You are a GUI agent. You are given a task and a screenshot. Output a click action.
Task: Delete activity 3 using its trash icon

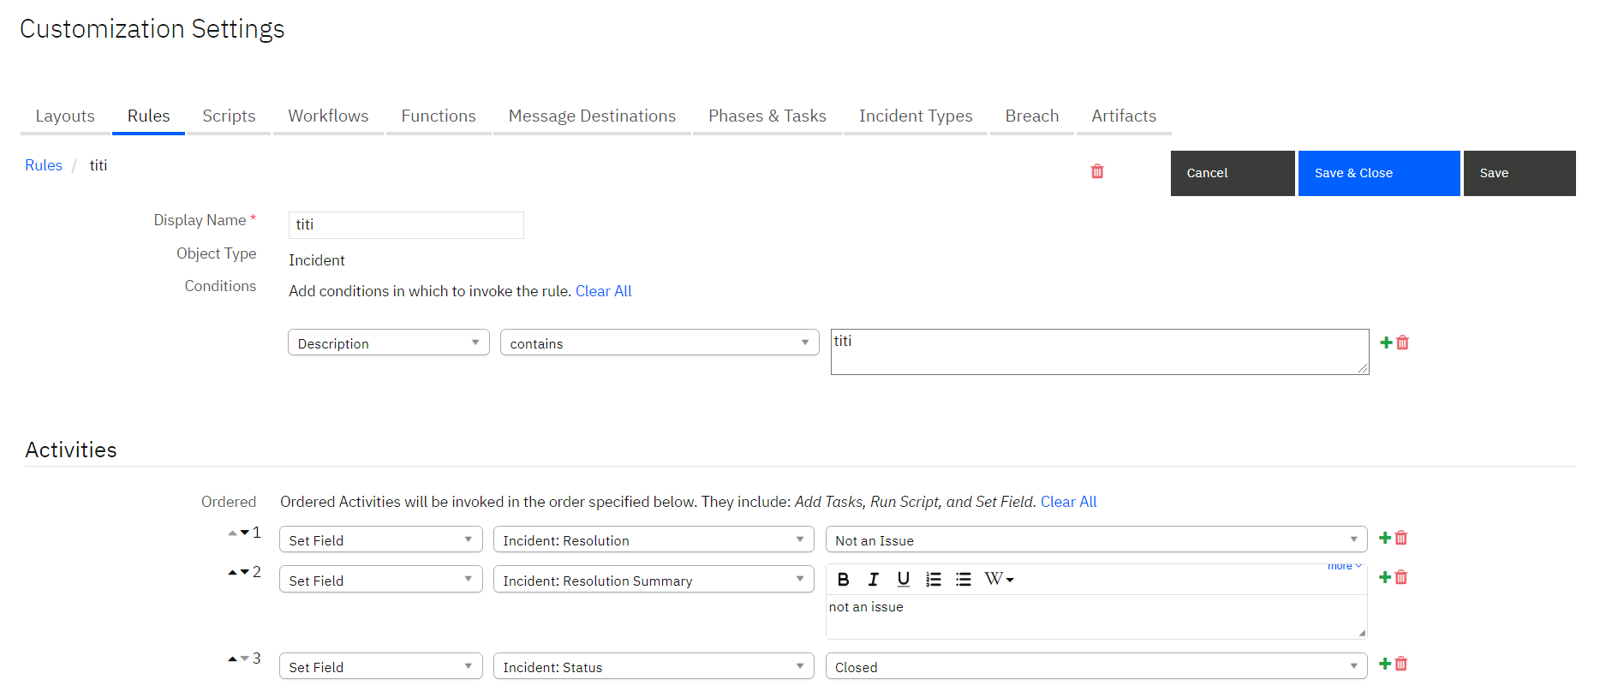(1401, 664)
